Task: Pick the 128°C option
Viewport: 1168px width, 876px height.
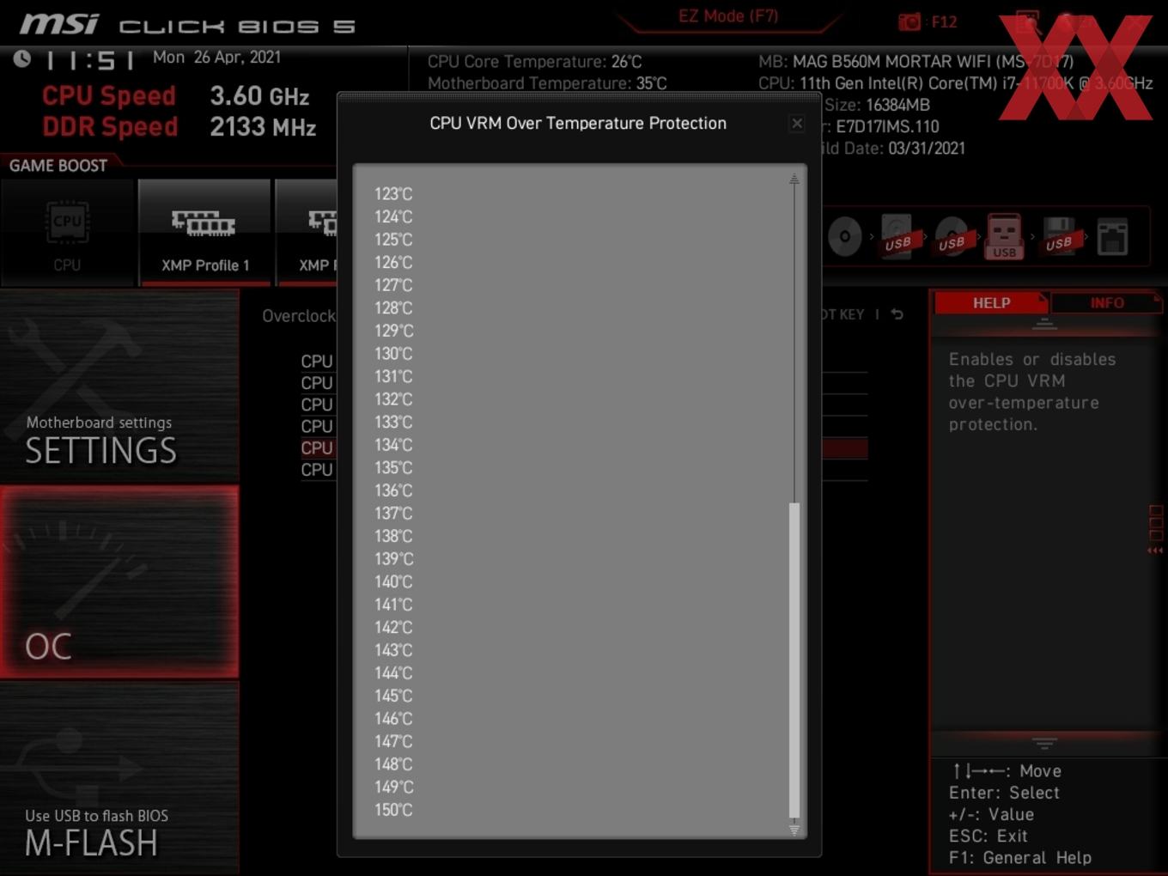Action: (x=393, y=308)
